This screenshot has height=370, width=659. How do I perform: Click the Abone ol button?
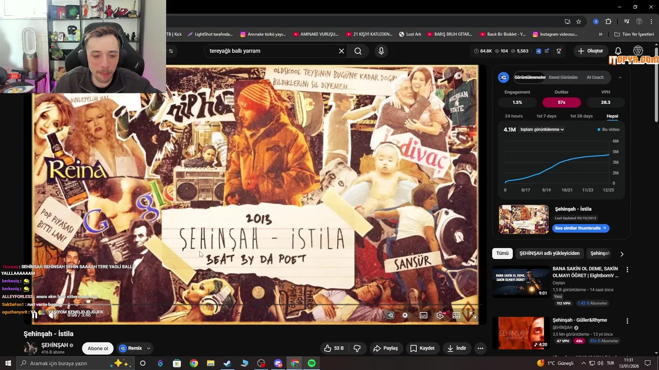tap(98, 348)
